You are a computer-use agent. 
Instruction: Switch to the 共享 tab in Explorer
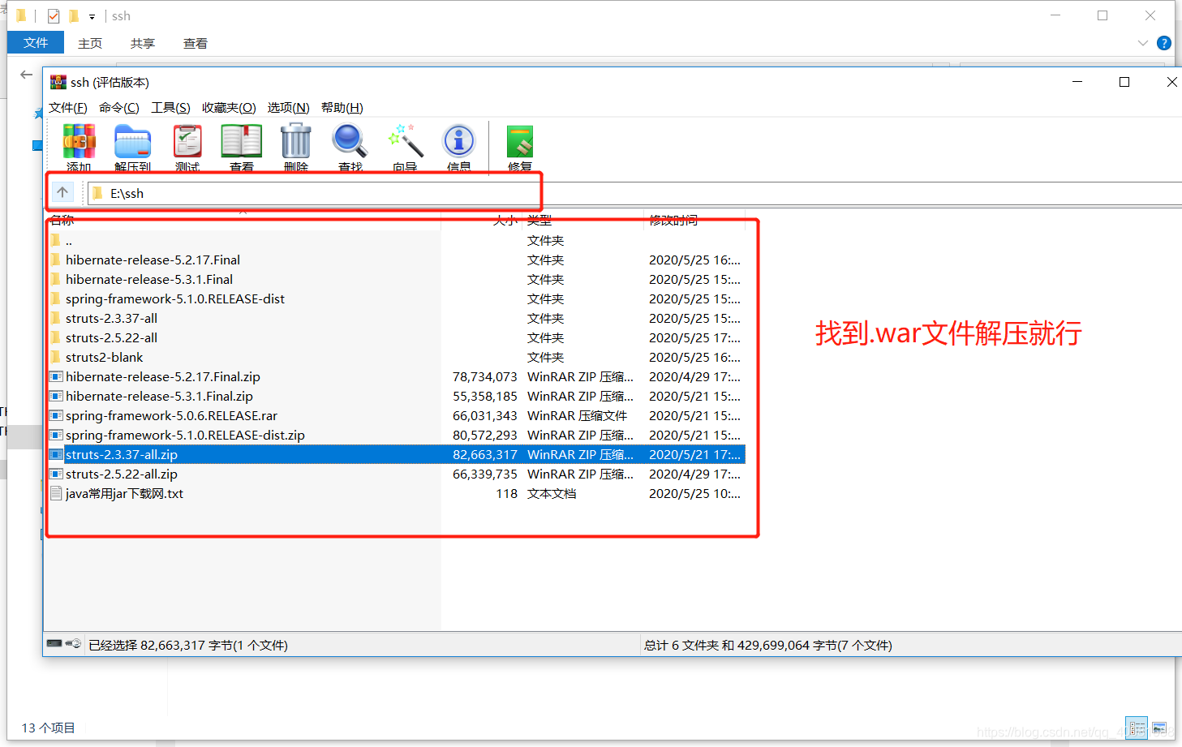click(x=143, y=44)
